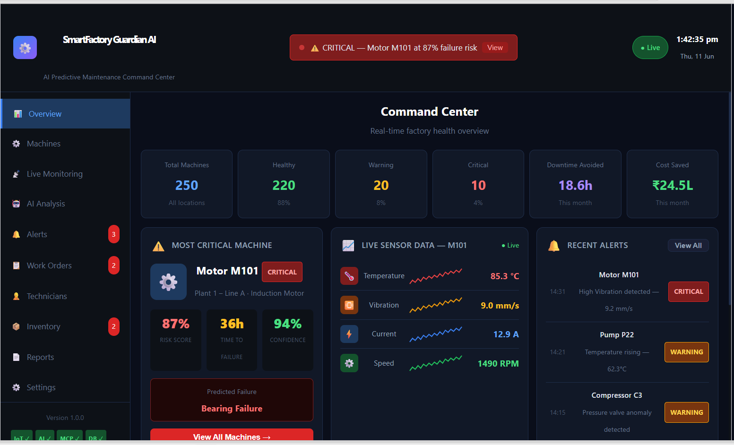The width and height of the screenshot is (734, 445).
Task: Select Work Orders in the sidebar
Action: pyautogui.click(x=65, y=265)
